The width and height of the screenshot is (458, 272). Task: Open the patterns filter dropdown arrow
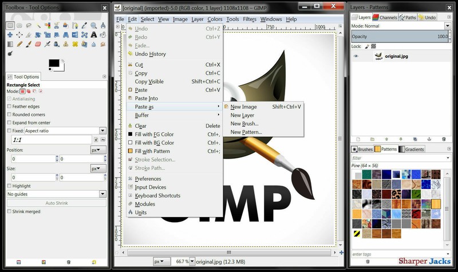448,158
